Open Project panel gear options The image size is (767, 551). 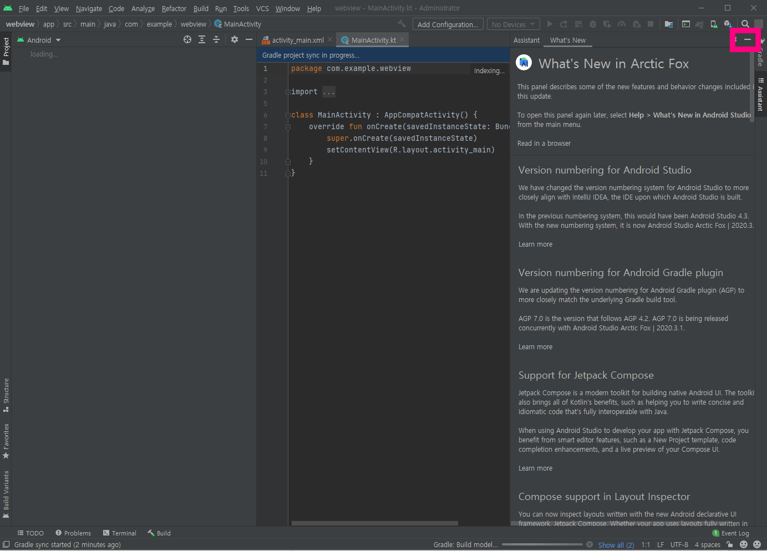tap(235, 39)
